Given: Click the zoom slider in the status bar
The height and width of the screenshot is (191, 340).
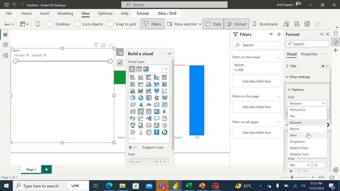Looking at the screenshot, I should click(x=292, y=177).
